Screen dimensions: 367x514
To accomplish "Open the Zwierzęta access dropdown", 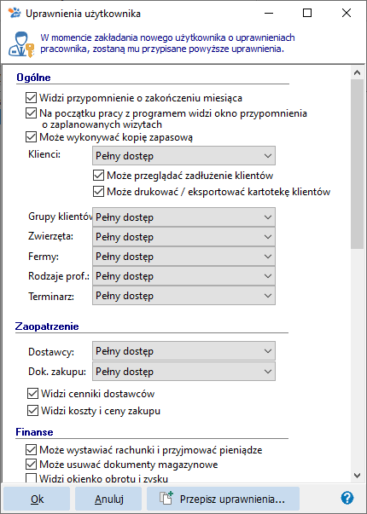I will (x=183, y=237).
